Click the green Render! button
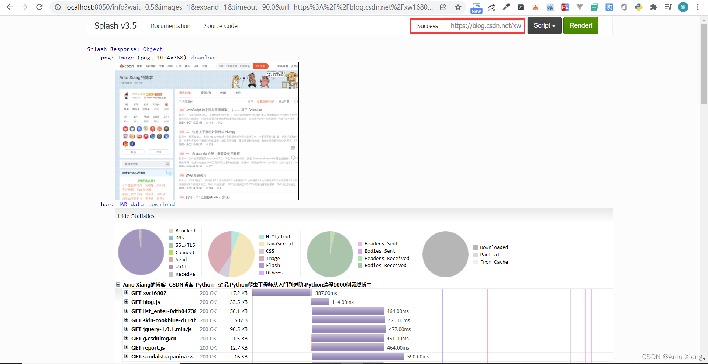Image resolution: width=708 pixels, height=364 pixels. coord(581,25)
